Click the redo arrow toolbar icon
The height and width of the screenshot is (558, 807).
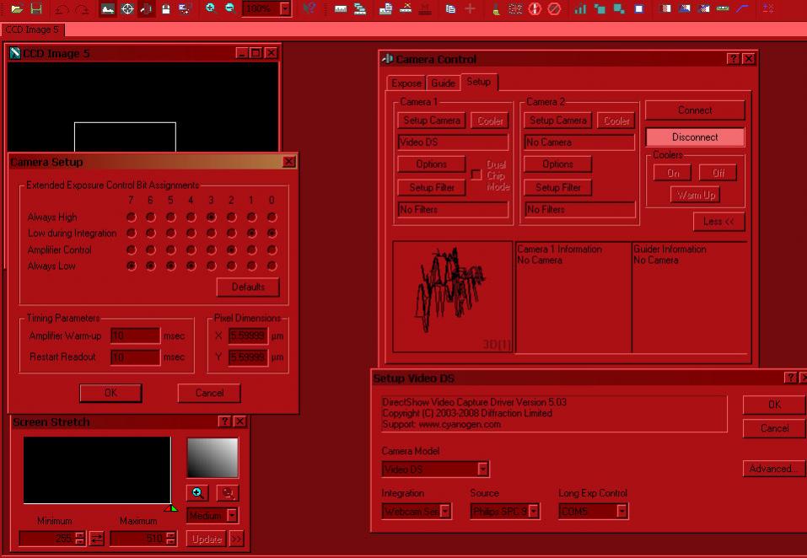81,8
